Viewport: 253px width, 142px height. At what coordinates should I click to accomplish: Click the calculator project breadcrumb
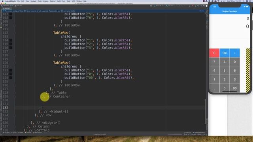coord(6,6)
